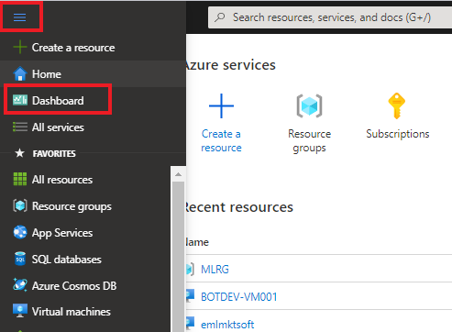This screenshot has height=332, width=452.
Task: Click the icon beside BOTDEV-VM001
Action: click(190, 296)
